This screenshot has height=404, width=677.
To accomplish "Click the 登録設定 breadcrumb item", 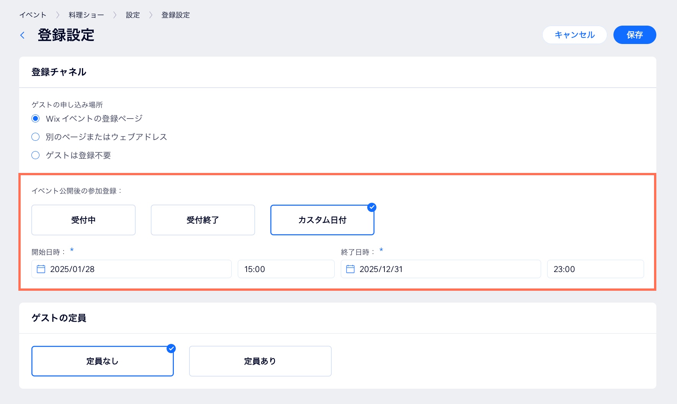I will click(176, 15).
